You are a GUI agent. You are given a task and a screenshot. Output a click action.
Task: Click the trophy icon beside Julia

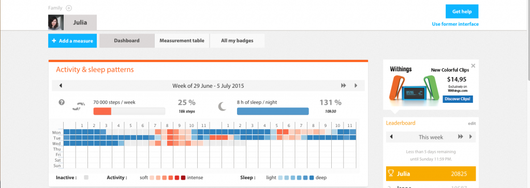coord(391,174)
